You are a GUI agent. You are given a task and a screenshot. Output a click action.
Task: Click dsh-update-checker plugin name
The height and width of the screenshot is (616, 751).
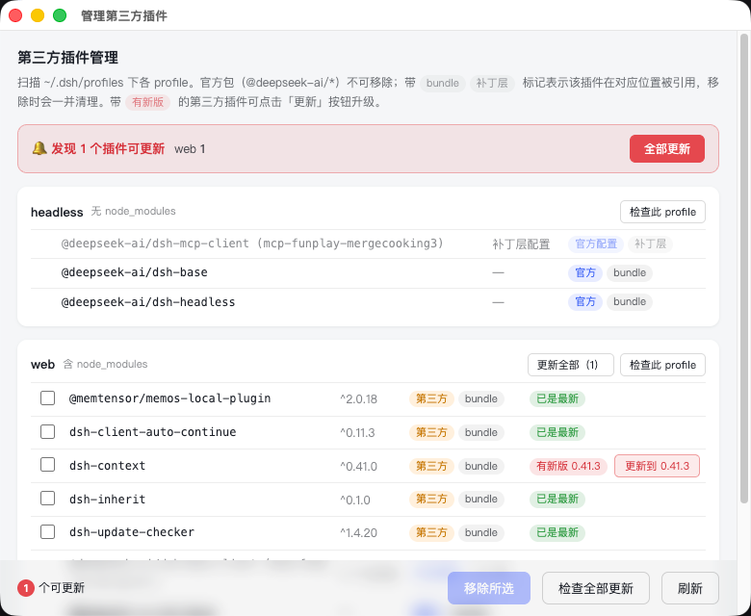[132, 532]
